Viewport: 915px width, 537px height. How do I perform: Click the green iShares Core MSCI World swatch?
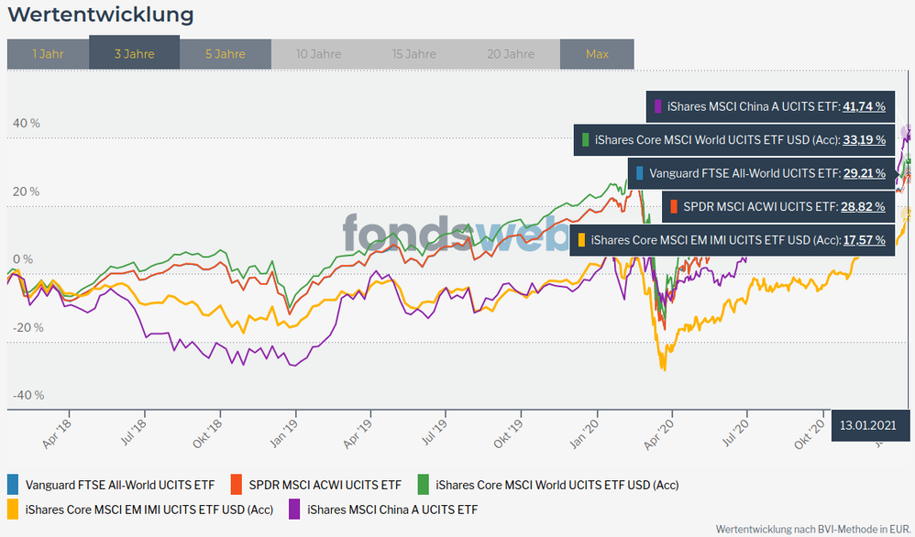tap(423, 484)
